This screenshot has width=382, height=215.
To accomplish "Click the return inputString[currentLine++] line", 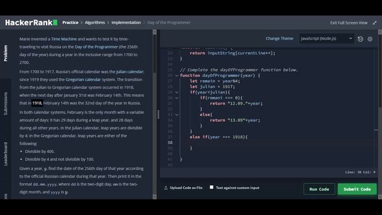I will click(x=232, y=53).
